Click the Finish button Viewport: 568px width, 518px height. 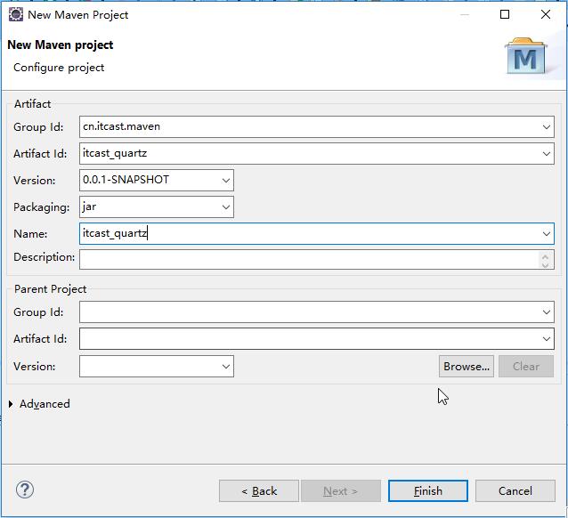pyautogui.click(x=428, y=491)
